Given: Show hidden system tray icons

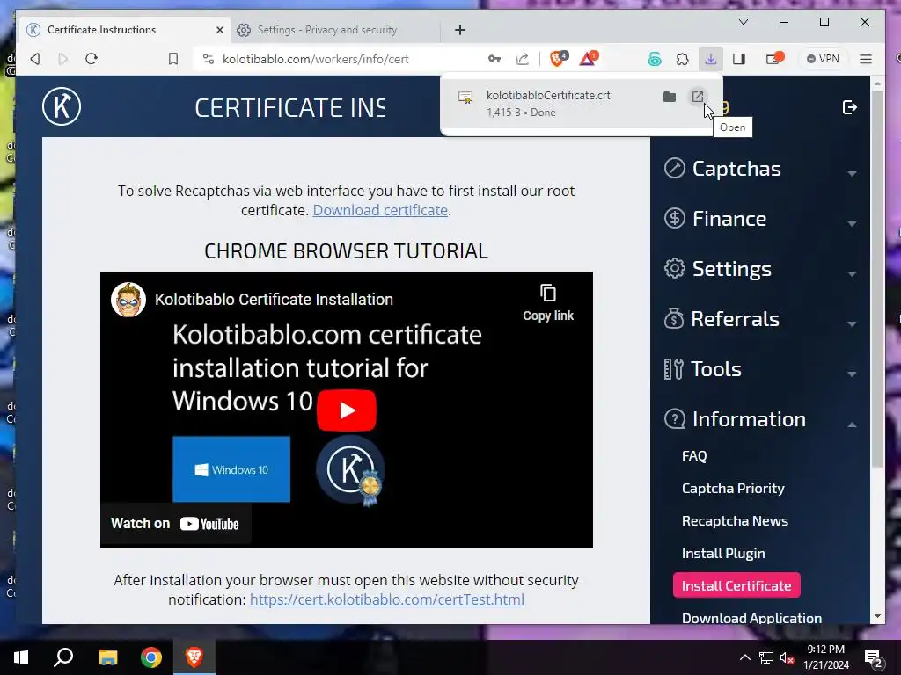Looking at the screenshot, I should pos(744,657).
